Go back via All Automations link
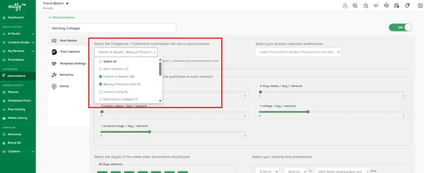The width and height of the screenshot is (424, 173). click(61, 17)
